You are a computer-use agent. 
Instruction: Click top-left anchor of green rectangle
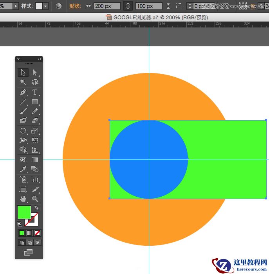click(x=110, y=120)
